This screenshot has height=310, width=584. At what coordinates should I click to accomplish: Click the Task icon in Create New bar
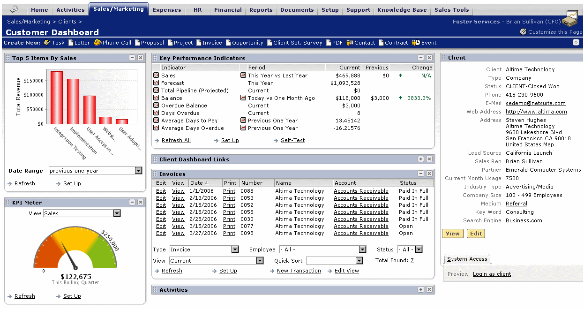pos(47,43)
